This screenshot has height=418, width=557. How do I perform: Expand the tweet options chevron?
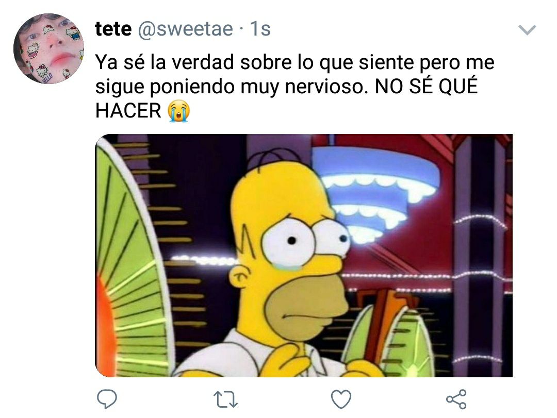coord(527,30)
